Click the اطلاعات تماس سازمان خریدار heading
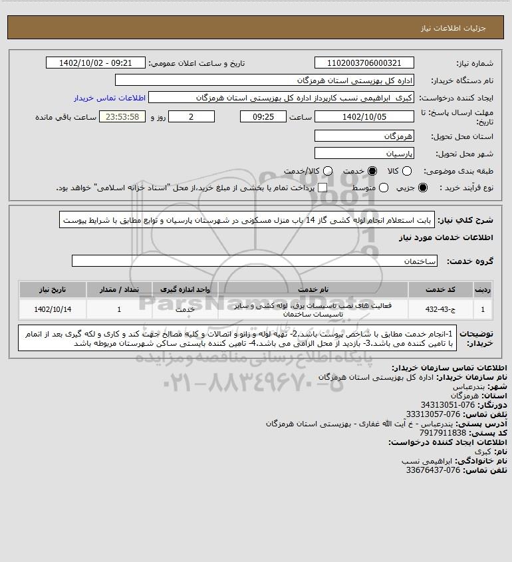 (449, 368)
